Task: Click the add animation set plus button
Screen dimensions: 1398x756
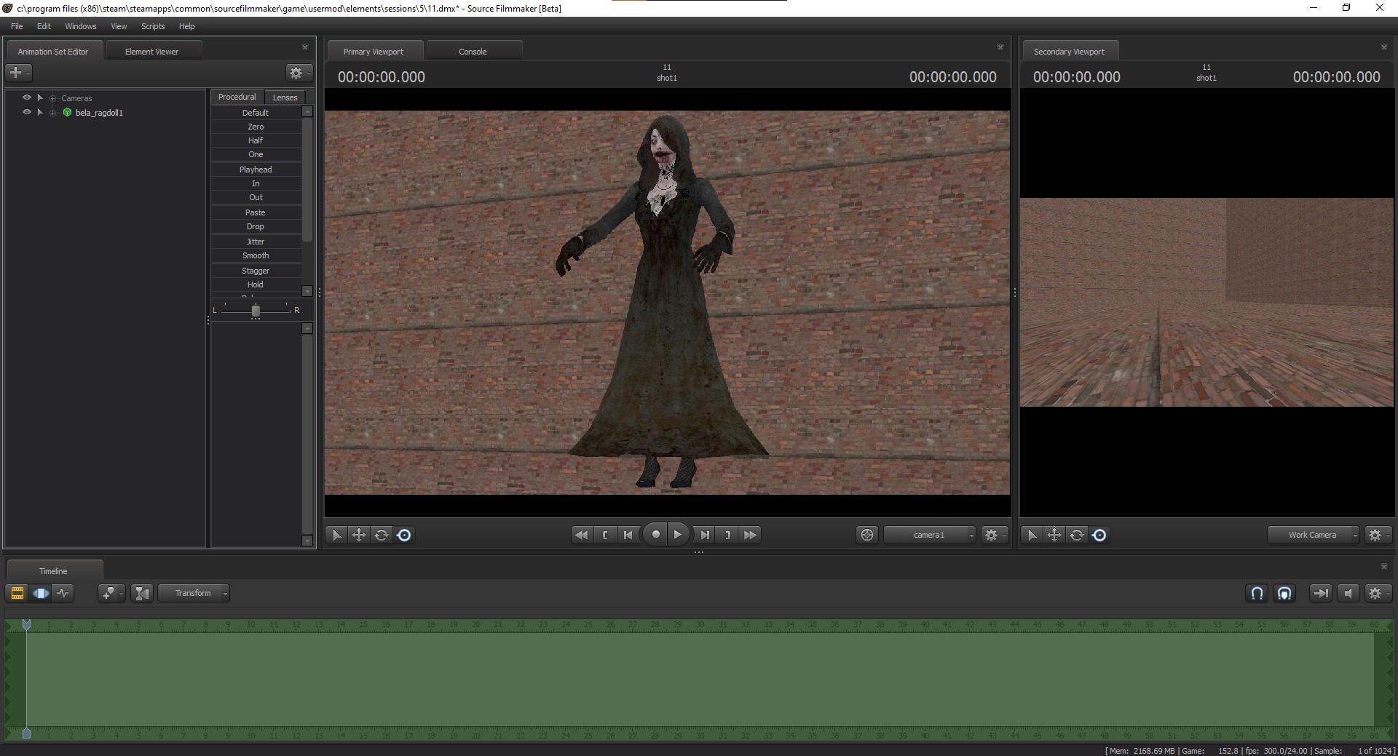Action: pyautogui.click(x=16, y=73)
